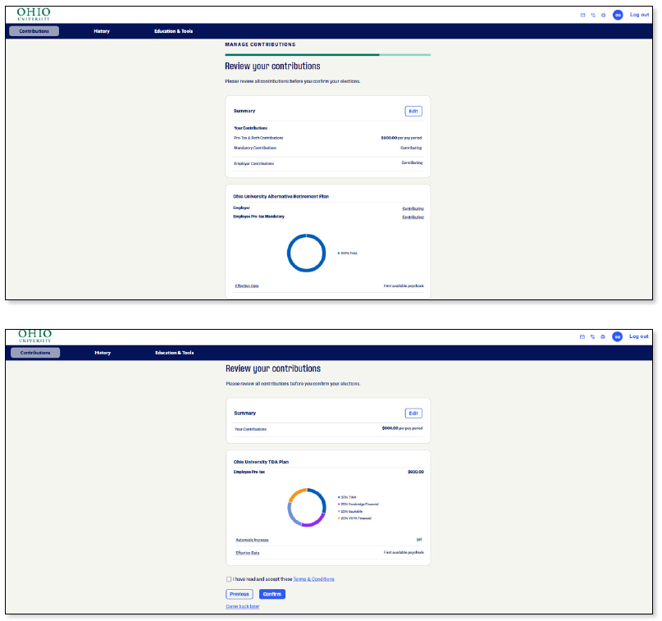Click the 100% TIAA blue donut chart
The height and width of the screenshot is (621, 662).
click(x=307, y=253)
